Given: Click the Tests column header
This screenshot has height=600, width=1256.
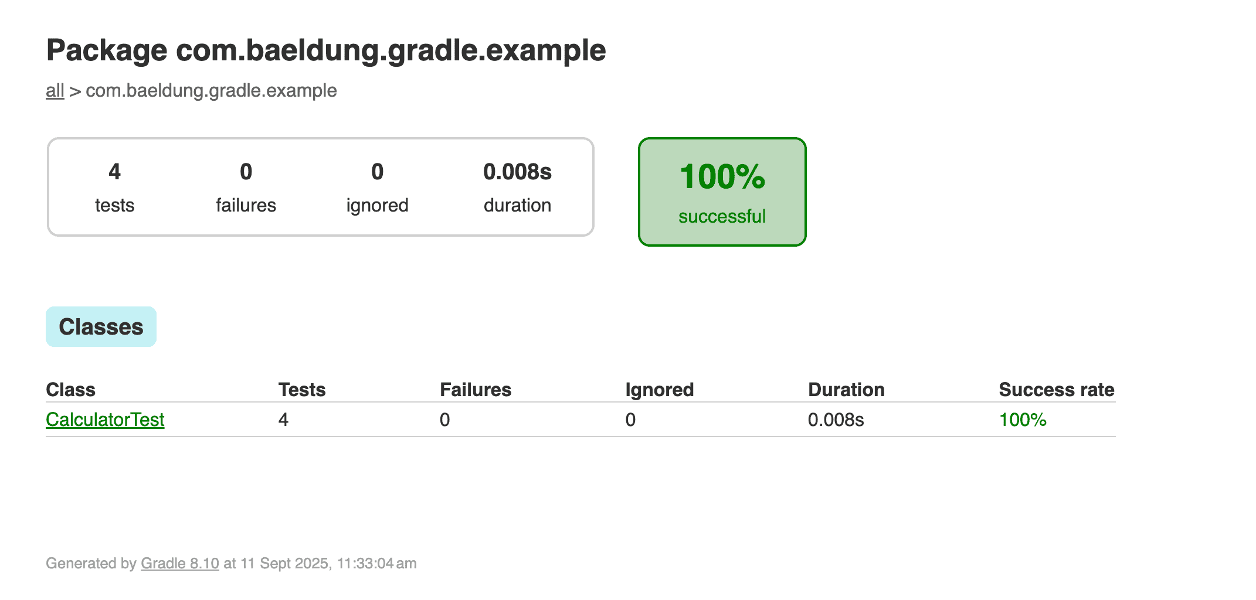Looking at the screenshot, I should (x=301, y=390).
